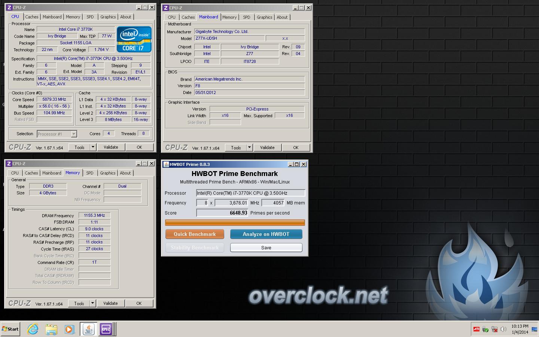
Task: Click Command Rate value 1T
Action: click(94, 262)
